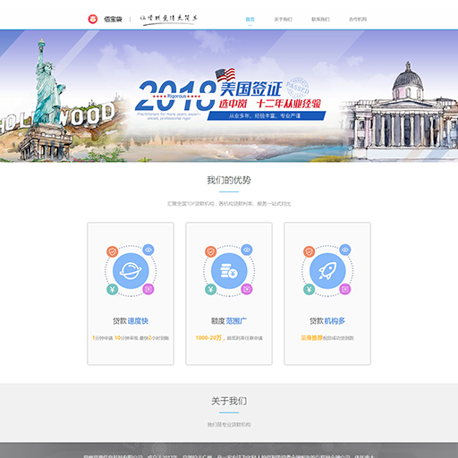458x458 pixels.
Task: Click the 量身推荐 description line
Action: (327, 338)
